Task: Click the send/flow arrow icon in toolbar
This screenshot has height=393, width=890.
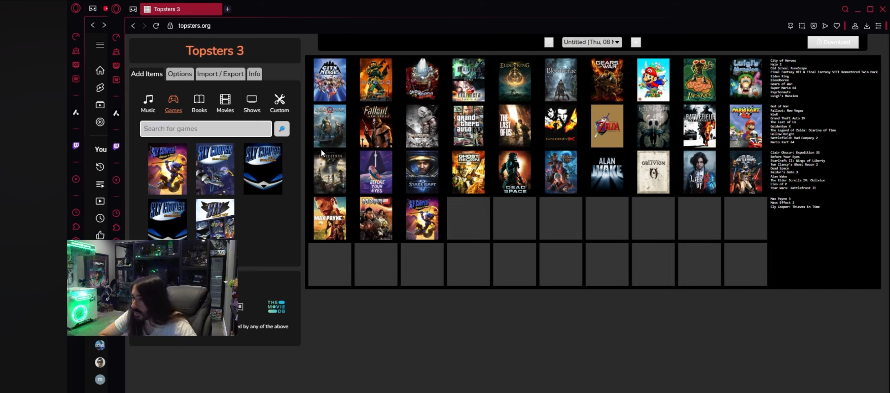Action: click(825, 26)
